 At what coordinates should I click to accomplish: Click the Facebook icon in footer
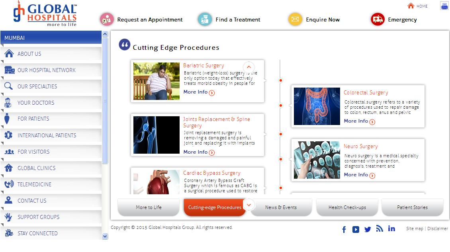(344, 229)
